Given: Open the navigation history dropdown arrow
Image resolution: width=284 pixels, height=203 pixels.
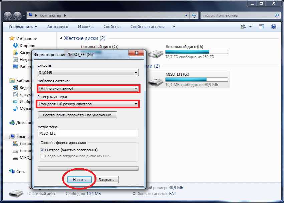Looking at the screenshot, I should (x=24, y=16).
